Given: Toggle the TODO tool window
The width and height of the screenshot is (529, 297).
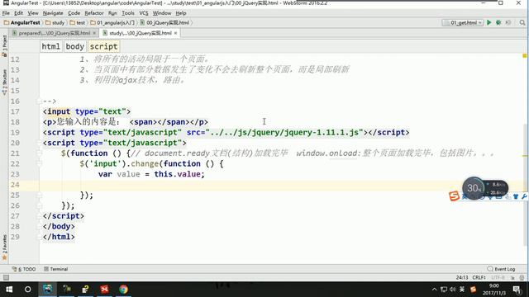Looking at the screenshot, I should 24,269.
